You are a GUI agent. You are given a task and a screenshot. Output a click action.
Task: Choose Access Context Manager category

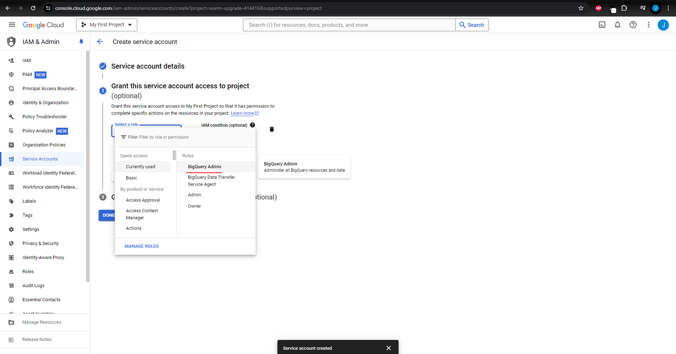143,214
